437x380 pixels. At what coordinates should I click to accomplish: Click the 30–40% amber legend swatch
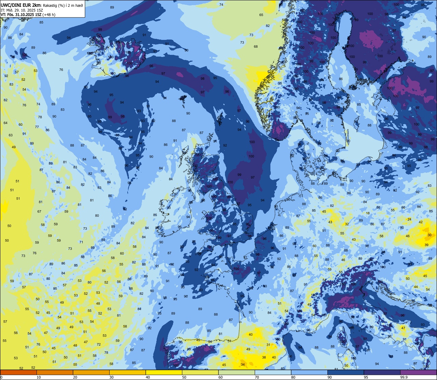point(127,372)
